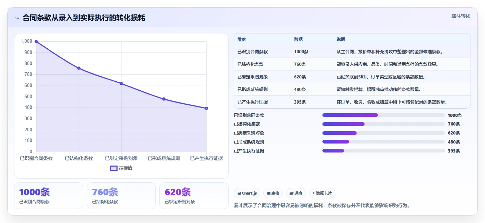Click description starting 在订单、收货
This screenshot has height=223, width=485.
[x=392, y=102]
